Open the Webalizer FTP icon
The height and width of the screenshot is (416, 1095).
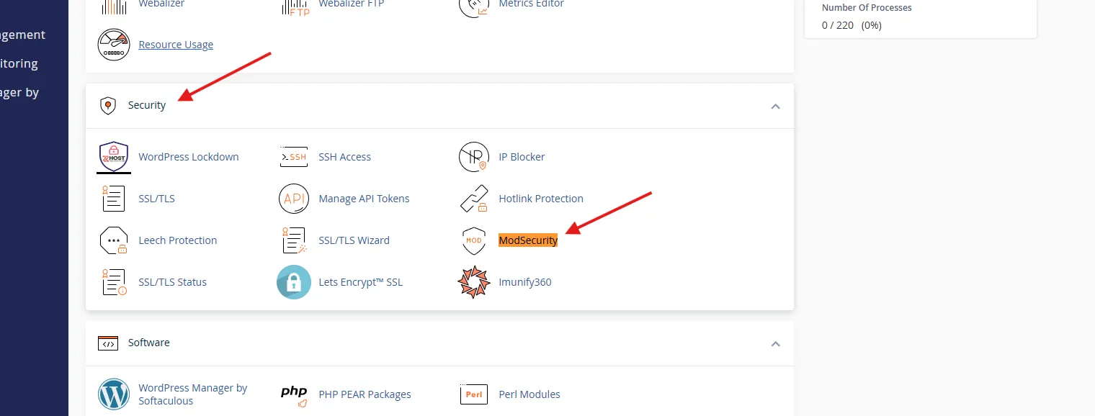[x=294, y=6]
